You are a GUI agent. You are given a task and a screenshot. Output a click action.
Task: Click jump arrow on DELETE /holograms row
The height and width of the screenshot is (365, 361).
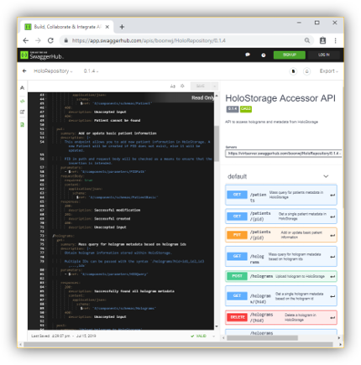coord(332,318)
